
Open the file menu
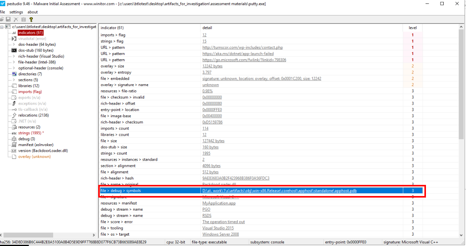(x=3, y=12)
